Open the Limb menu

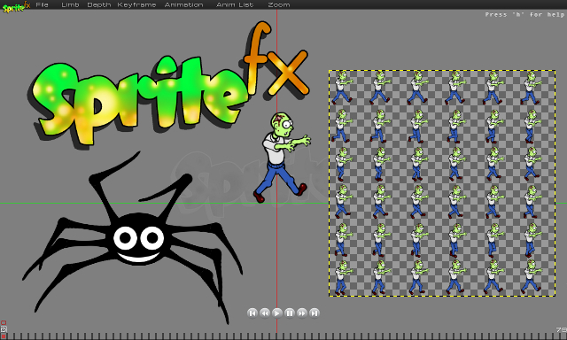coord(70,4)
